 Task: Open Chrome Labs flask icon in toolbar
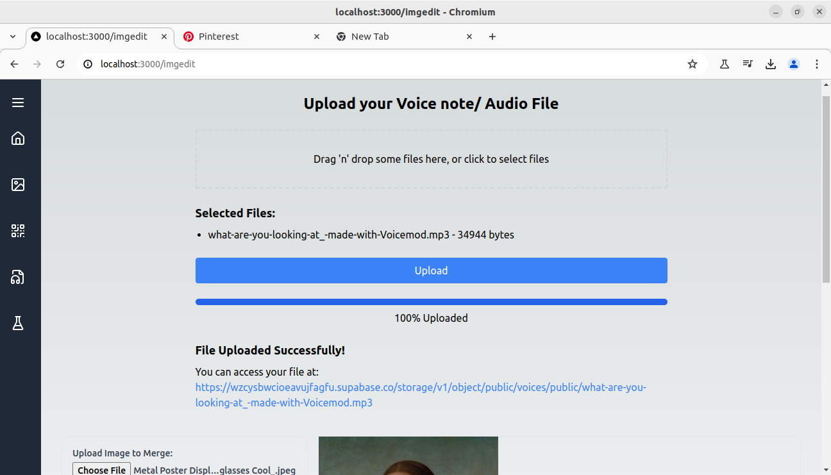click(x=725, y=64)
